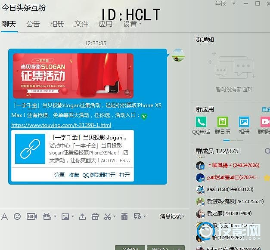The width and height of the screenshot is (270, 250).
Task: Expand the dropdown arrow next to 举报
Action: 234,3
